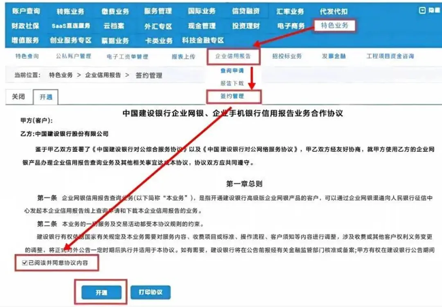This screenshot has height=307, width=442.
Task: Open the 云档案 menu
Action: 114,26
